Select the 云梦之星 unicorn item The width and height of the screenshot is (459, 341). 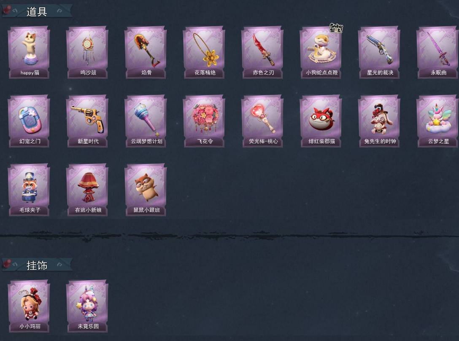(437, 121)
